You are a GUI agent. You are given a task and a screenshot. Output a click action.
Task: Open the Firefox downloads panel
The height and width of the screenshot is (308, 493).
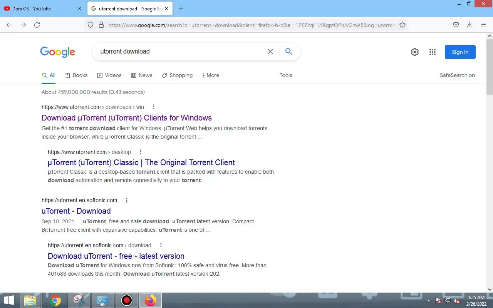click(470, 25)
